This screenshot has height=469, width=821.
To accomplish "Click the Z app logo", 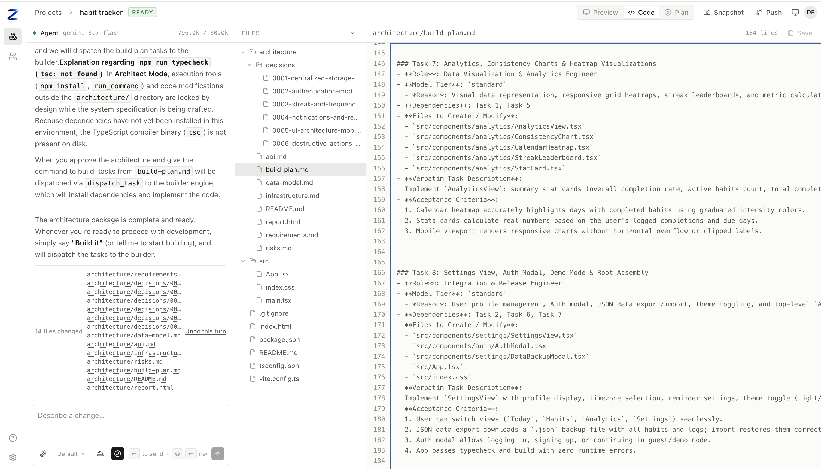I will click(13, 14).
